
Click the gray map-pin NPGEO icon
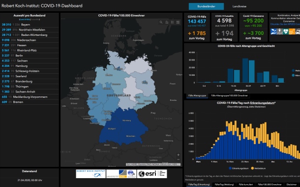[279, 31]
